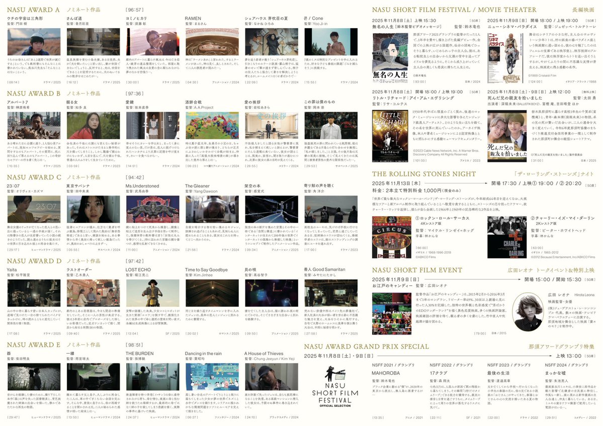Click the 掘る女 film title
This screenshot has height=426, width=603.
click(72, 102)
